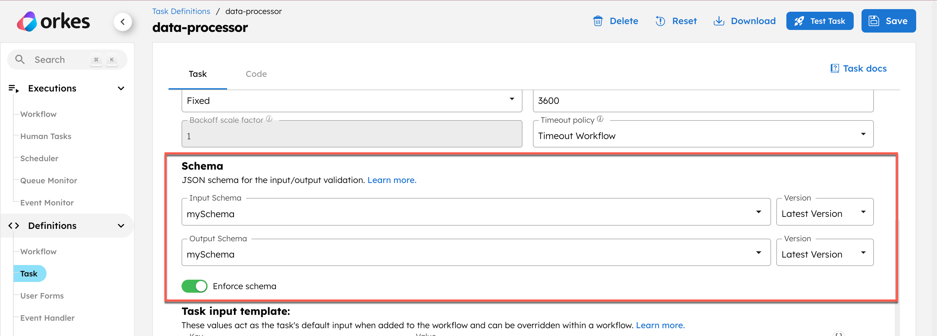Collapse the Executions section

(121, 88)
